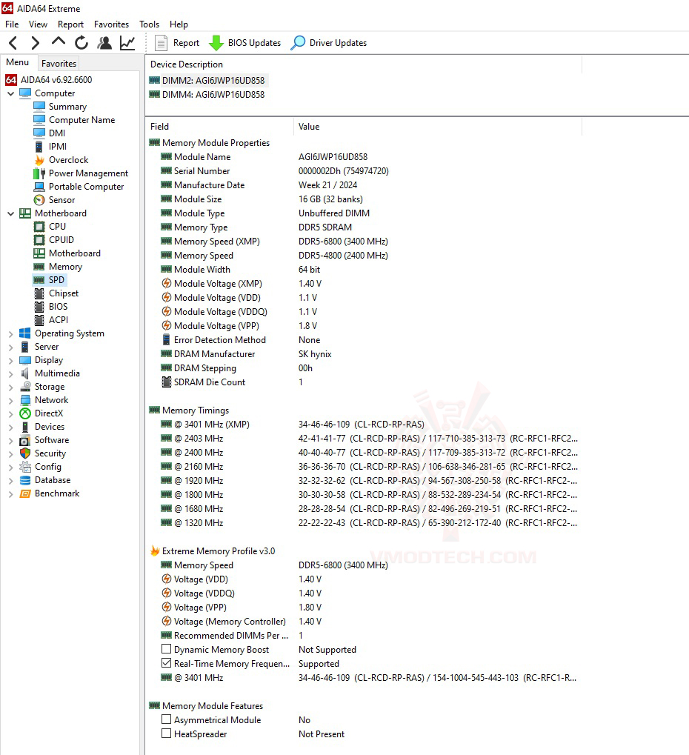Open BIOS Updates

[x=244, y=43]
